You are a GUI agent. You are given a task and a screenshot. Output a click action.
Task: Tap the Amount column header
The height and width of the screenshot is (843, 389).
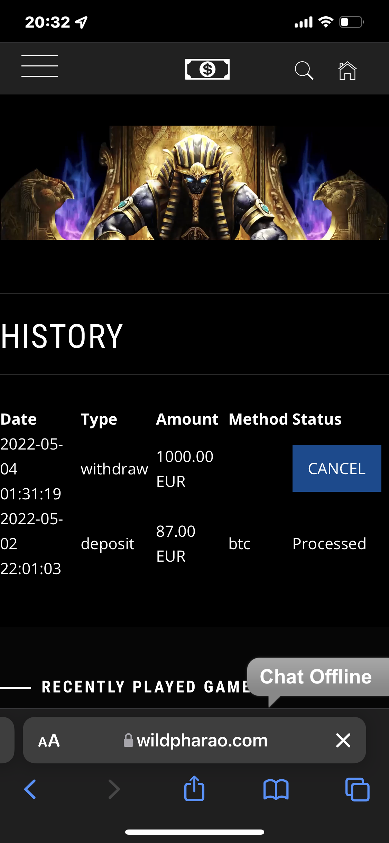[187, 419]
